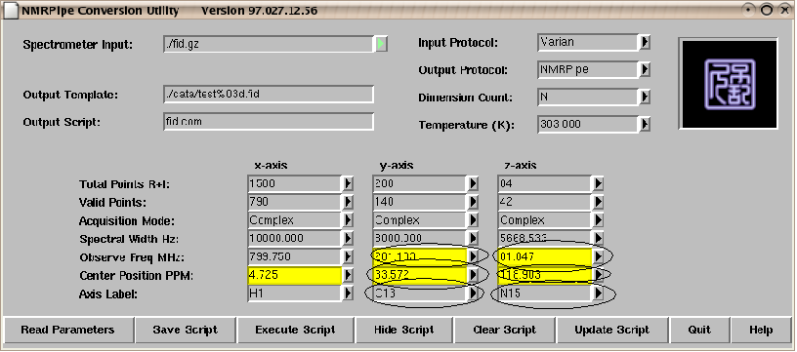Open y-axis Center Position PPM arrow
Image resolution: width=797 pixels, height=352 pixels.
(473, 275)
